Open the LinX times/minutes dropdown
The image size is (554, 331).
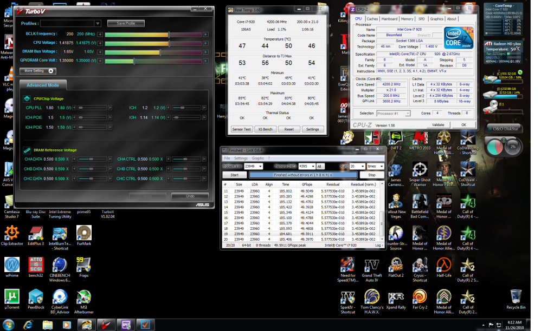[381, 167]
